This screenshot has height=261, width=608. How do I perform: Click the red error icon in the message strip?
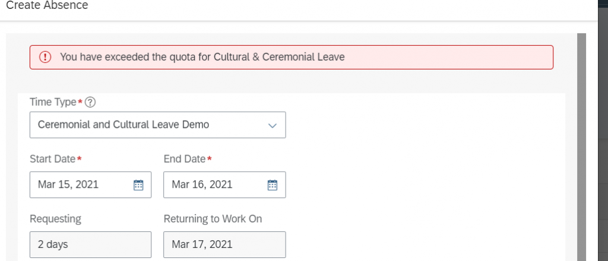pos(45,58)
